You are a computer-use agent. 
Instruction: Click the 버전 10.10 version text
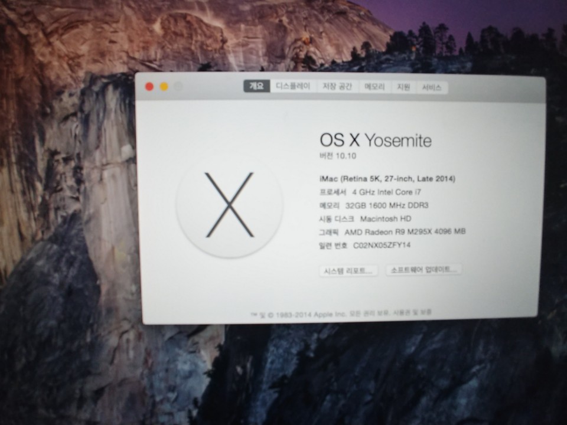(337, 156)
